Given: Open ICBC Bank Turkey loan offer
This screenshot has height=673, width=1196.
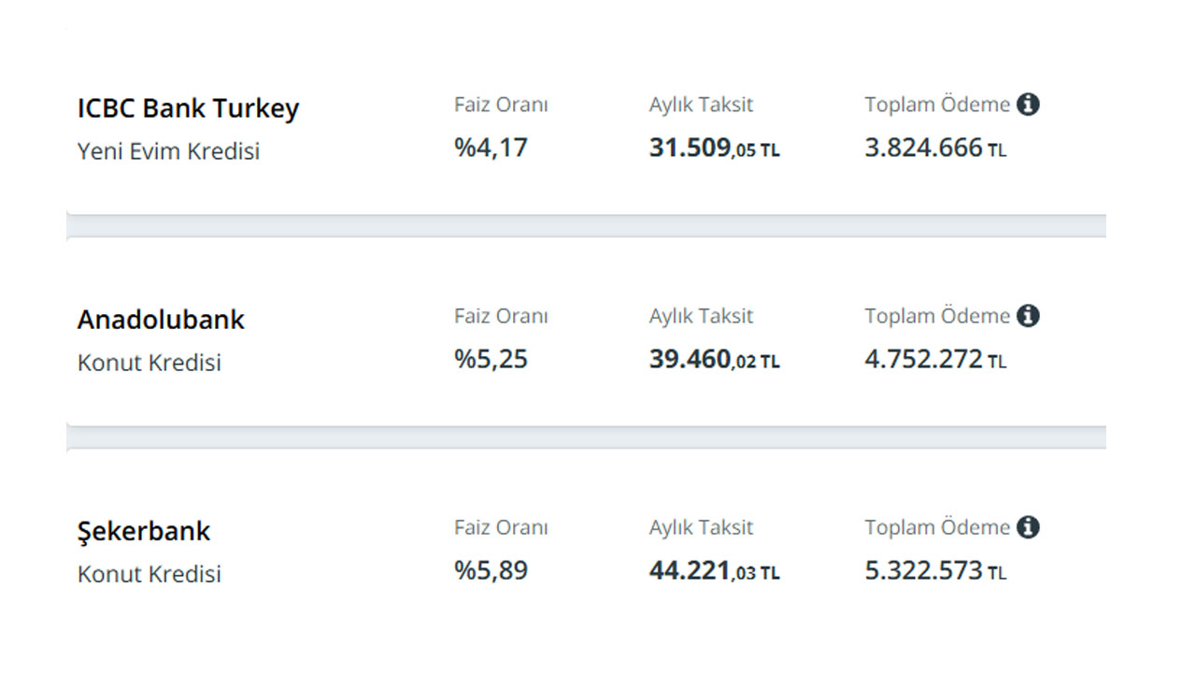Looking at the screenshot, I should [188, 108].
